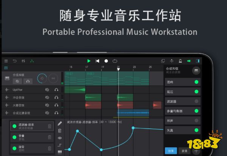The width and height of the screenshot is (227, 156).
Task: Open the 延迟 effect row
Action: click(x=178, y=91)
